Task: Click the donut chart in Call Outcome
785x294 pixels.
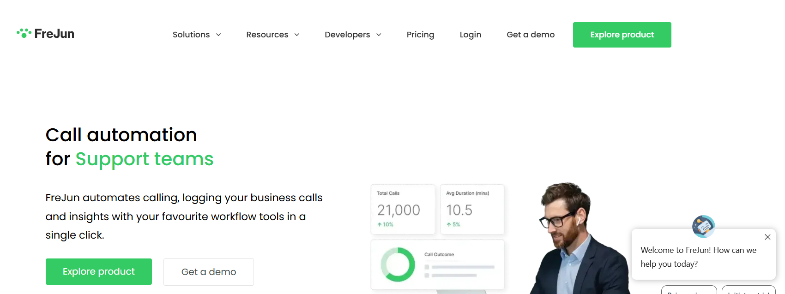Action: 398,264
